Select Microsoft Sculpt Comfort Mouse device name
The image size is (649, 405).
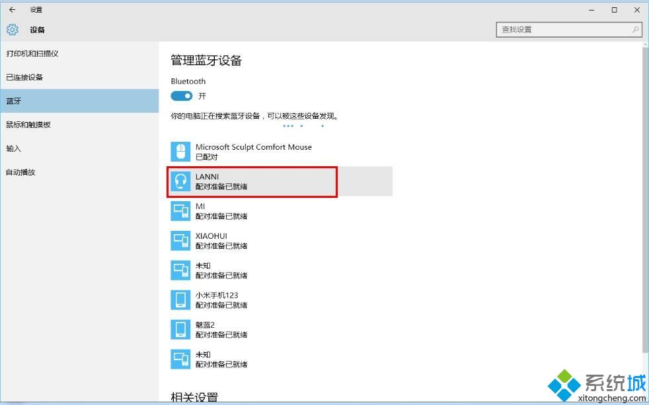(253, 146)
